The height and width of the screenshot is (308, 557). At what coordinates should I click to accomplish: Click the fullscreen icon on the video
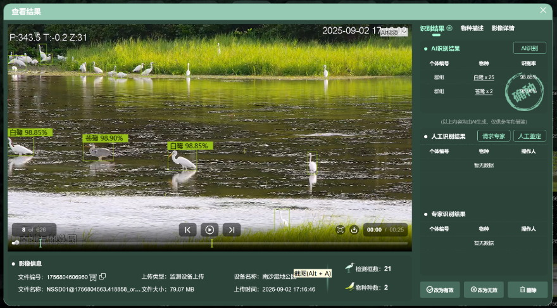point(340,230)
